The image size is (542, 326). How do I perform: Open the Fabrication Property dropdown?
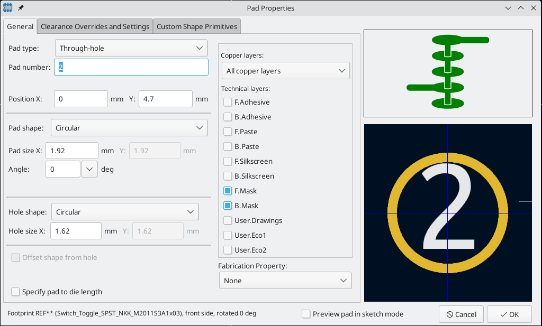click(x=285, y=281)
